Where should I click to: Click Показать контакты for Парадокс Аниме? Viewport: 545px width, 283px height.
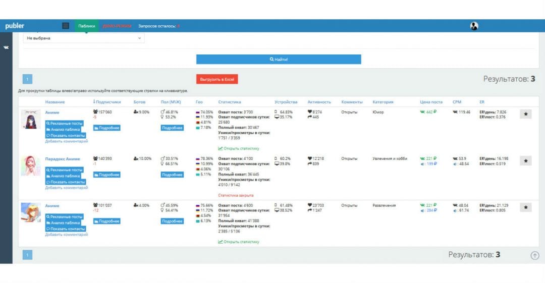pyautogui.click(x=65, y=182)
